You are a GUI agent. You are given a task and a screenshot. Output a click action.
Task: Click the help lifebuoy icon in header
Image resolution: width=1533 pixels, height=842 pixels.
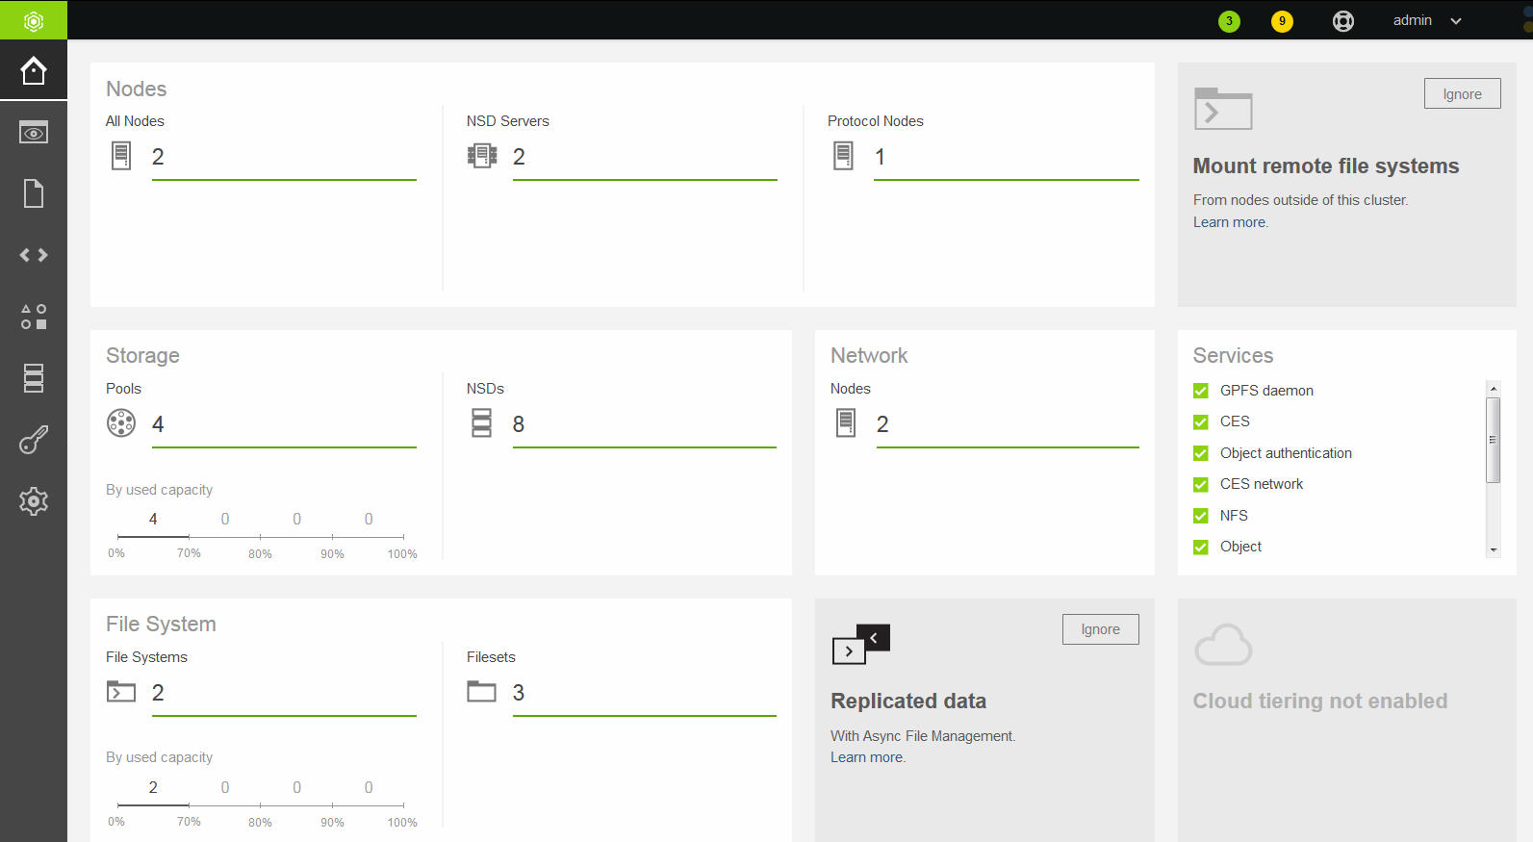click(1342, 21)
